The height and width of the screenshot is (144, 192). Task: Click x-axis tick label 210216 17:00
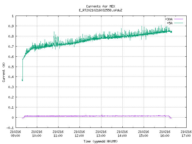click(186, 133)
